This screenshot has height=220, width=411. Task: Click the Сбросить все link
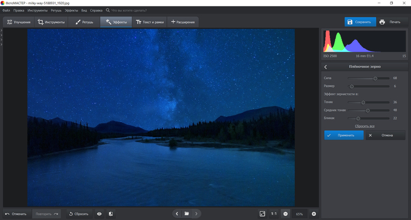pos(364,126)
